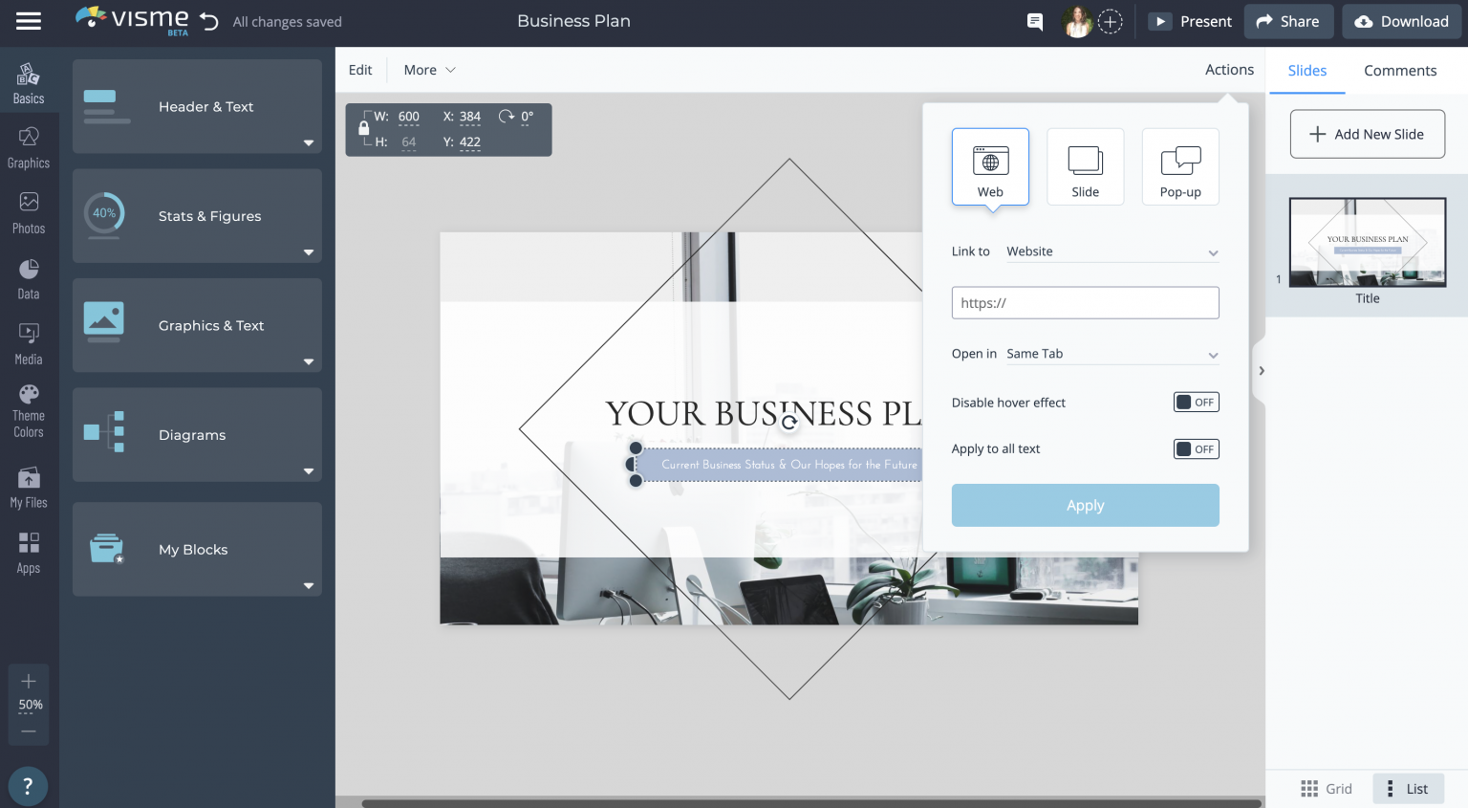1468x808 pixels.
Task: Toggle the aspect ratio lock icon
Action: coord(364,128)
